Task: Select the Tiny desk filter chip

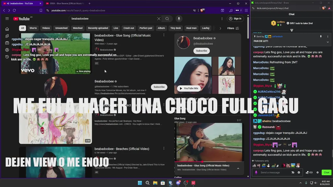Action: tap(176, 28)
